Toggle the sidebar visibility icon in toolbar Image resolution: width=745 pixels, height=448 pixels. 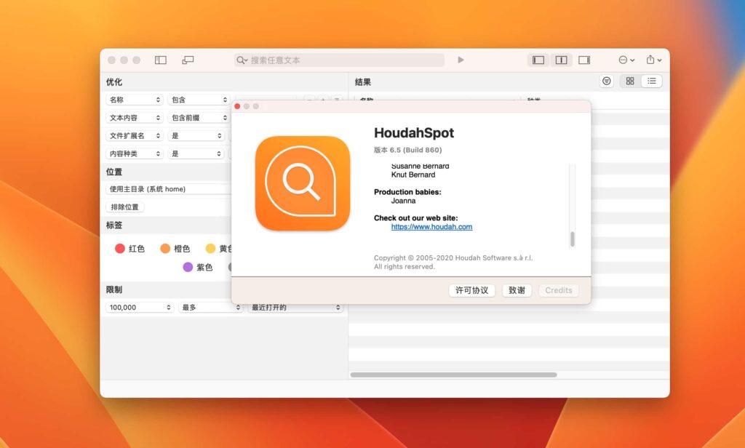coord(160,60)
